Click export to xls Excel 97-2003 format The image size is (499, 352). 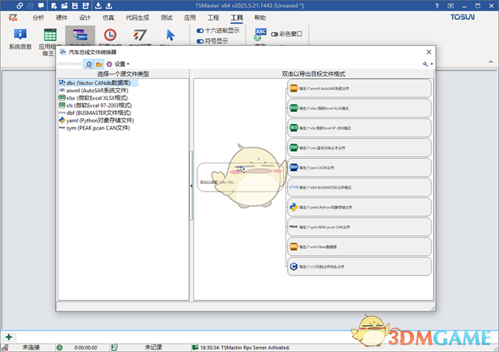coord(359,128)
